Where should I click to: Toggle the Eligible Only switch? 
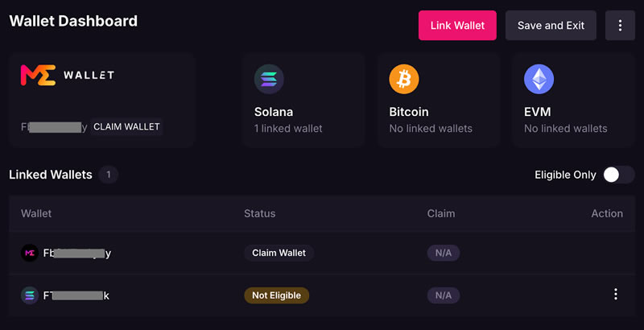619,175
